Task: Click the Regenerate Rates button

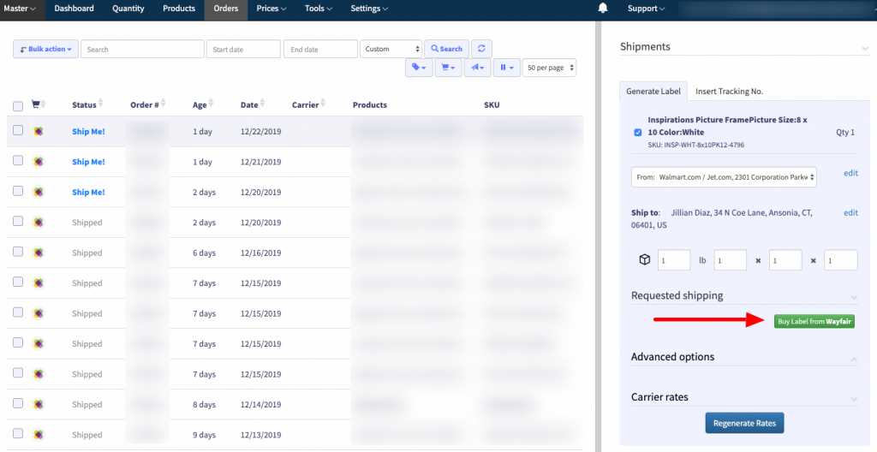Action: tap(744, 423)
